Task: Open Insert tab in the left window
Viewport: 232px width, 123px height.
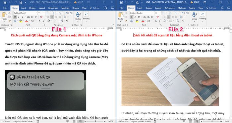Action: [x=24, y=8]
